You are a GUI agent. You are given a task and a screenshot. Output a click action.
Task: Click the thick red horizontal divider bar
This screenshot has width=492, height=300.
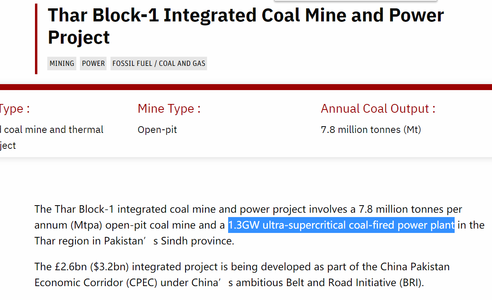click(246, 87)
